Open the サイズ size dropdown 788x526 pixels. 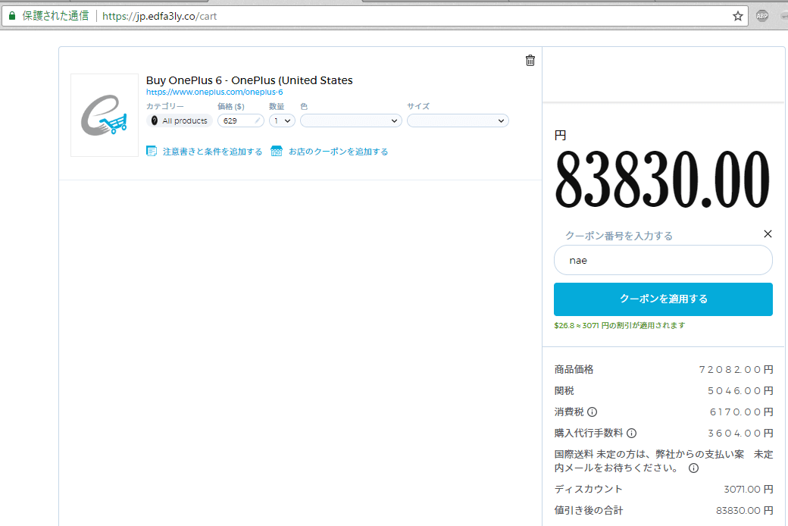(458, 121)
